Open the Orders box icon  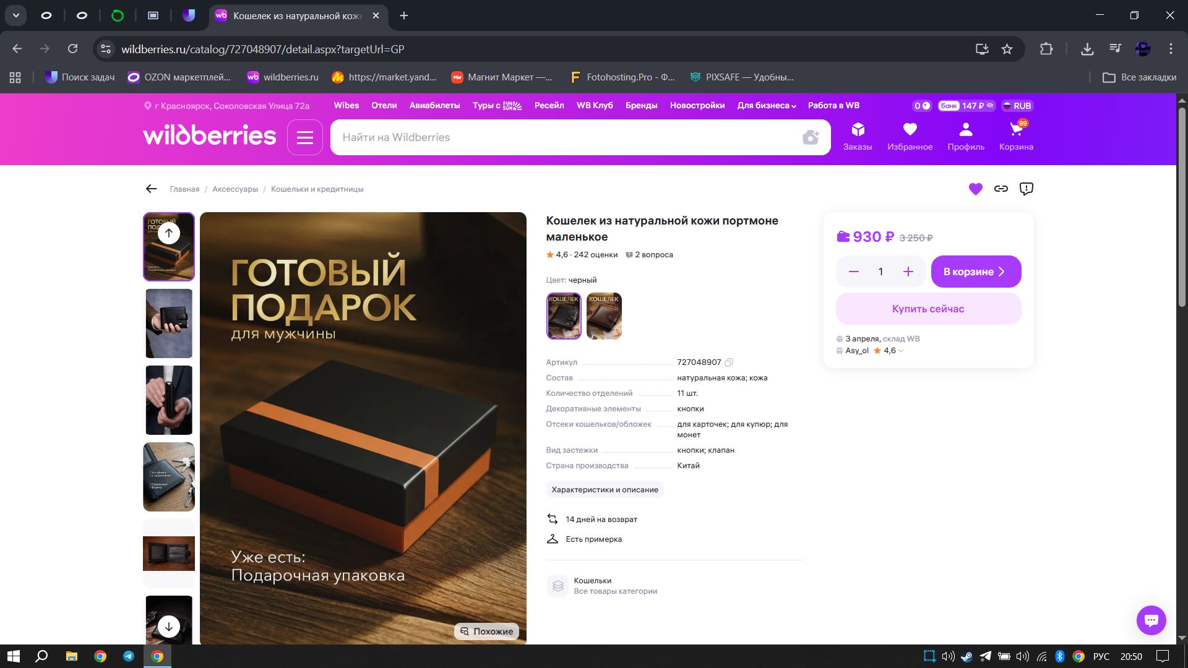tap(858, 136)
